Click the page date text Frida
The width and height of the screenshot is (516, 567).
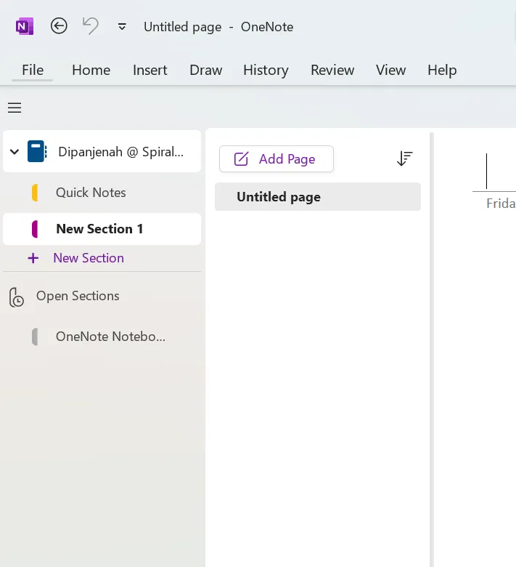pyautogui.click(x=501, y=204)
